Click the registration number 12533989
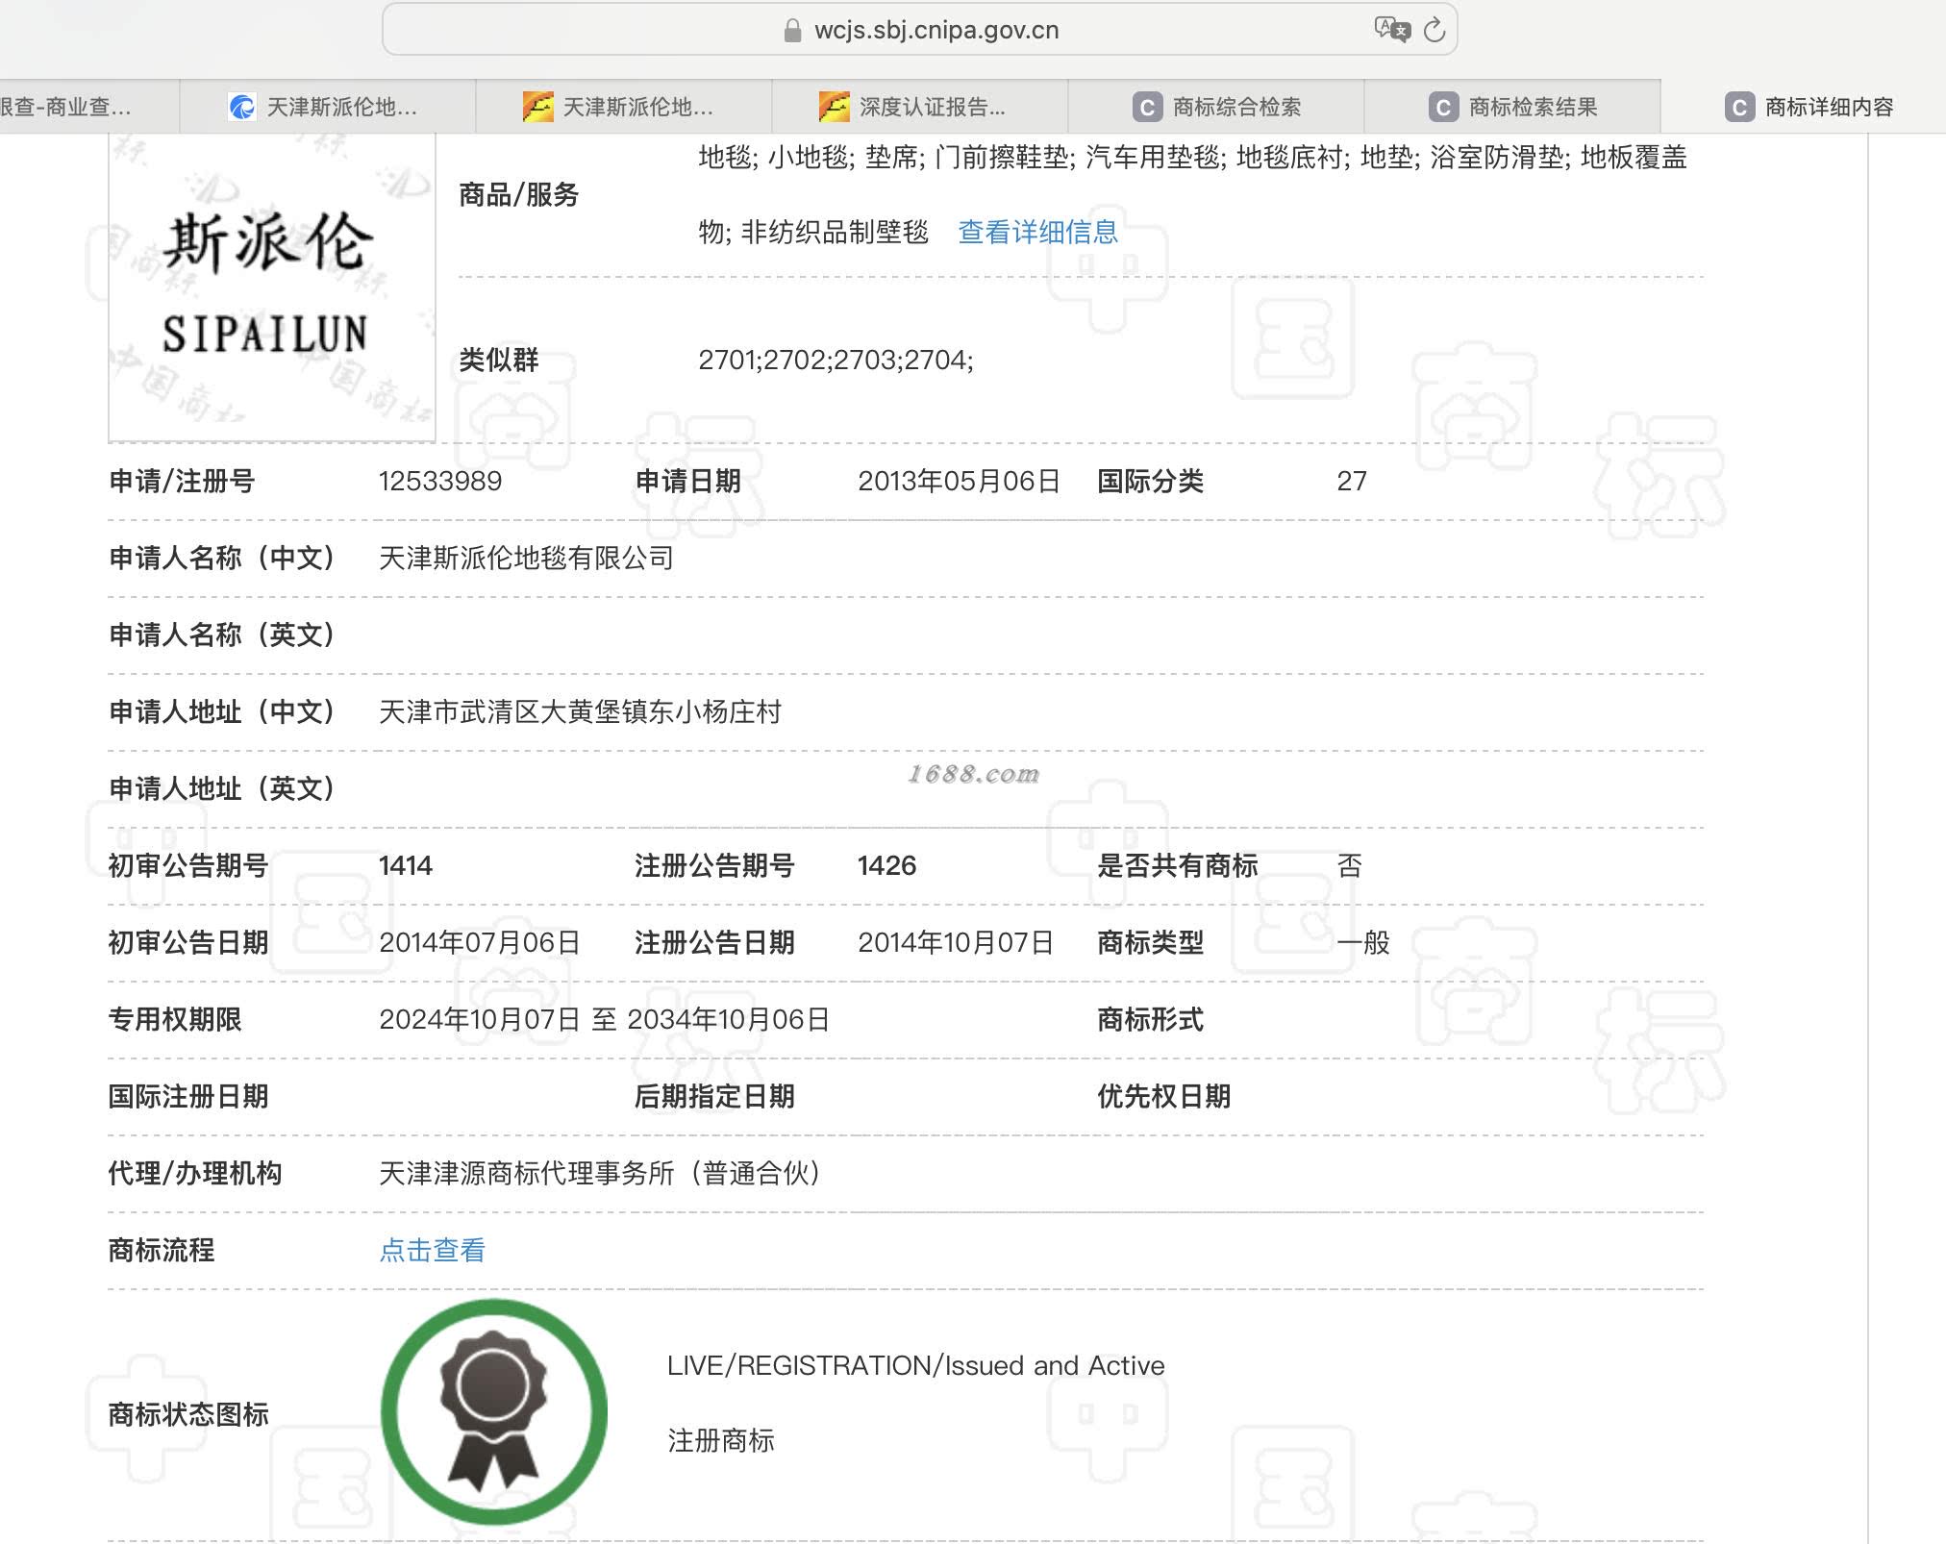 [x=439, y=481]
